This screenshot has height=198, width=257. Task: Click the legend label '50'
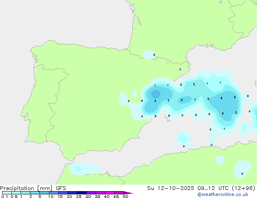click(x=126, y=196)
